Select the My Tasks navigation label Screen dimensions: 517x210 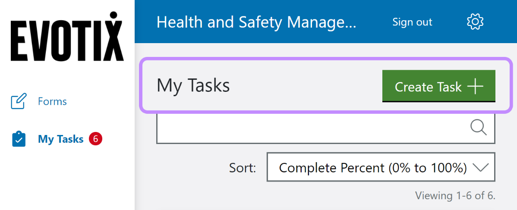(60, 139)
